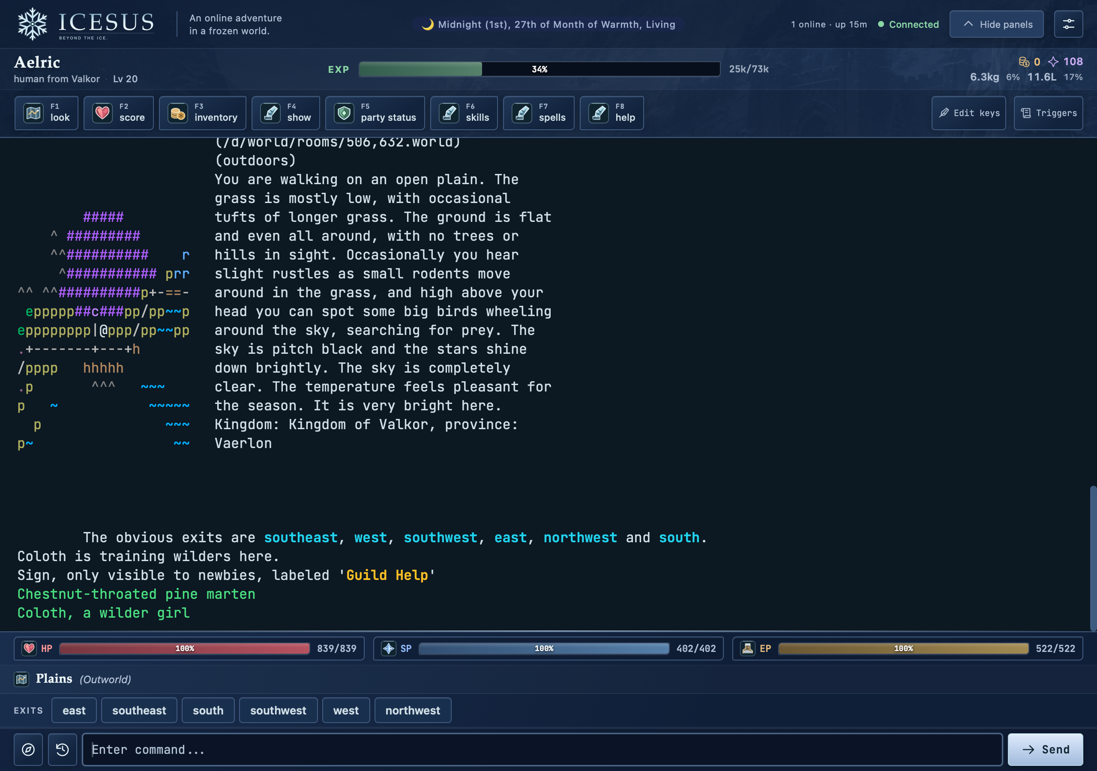This screenshot has width=1097, height=771.
Task: Click the EP endurance bar
Action: (903, 648)
